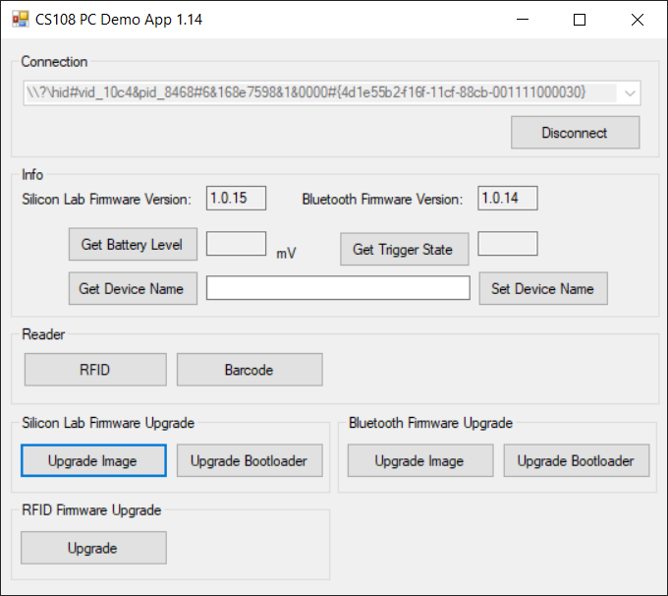Click Bluetooth Upgrade Image button
Viewport: 668px width, 596px height.
(x=420, y=460)
